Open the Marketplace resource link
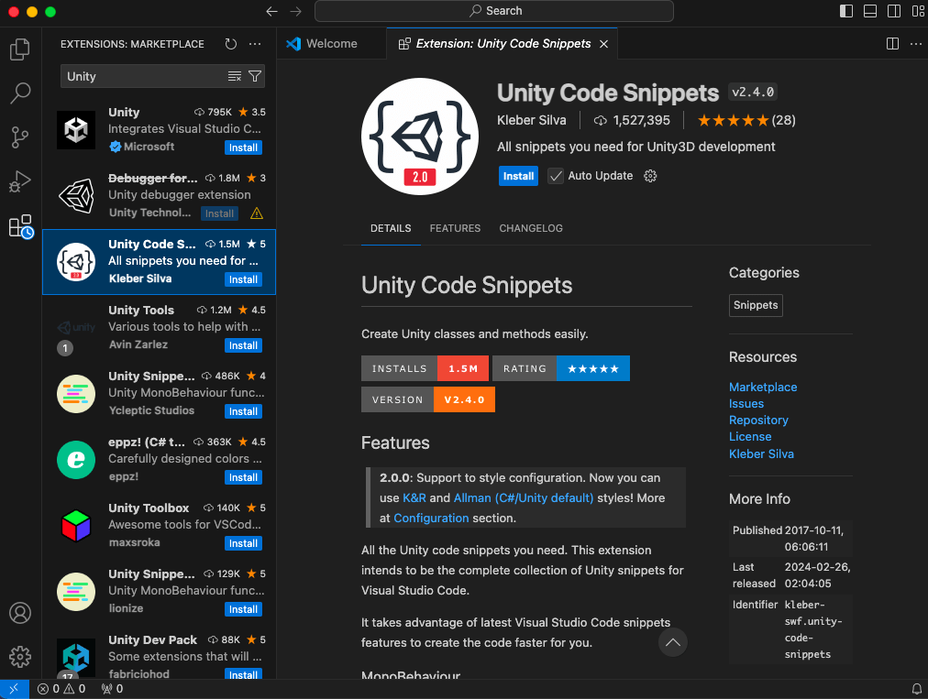928x699 pixels. (x=763, y=387)
